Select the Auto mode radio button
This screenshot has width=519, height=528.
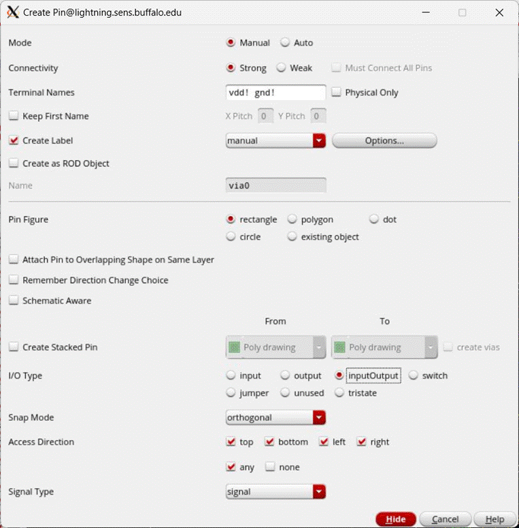(285, 43)
